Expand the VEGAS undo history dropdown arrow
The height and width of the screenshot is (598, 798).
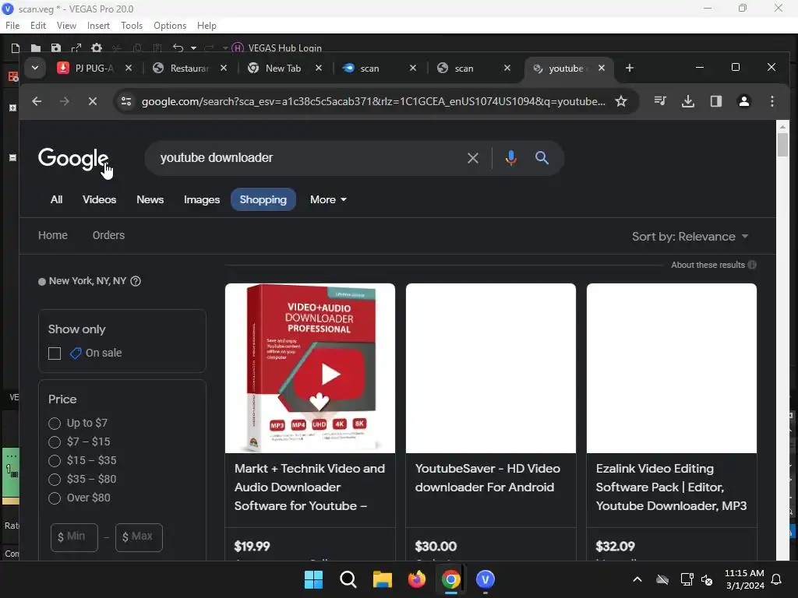(193, 48)
